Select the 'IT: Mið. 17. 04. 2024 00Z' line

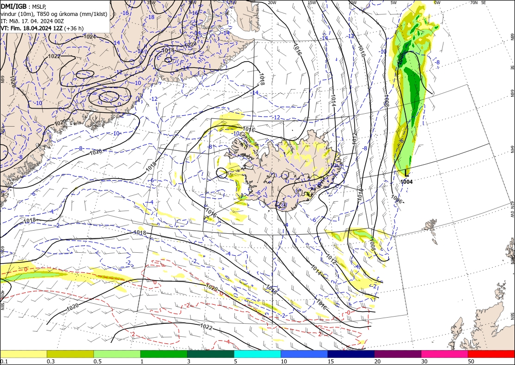(x=32, y=21)
